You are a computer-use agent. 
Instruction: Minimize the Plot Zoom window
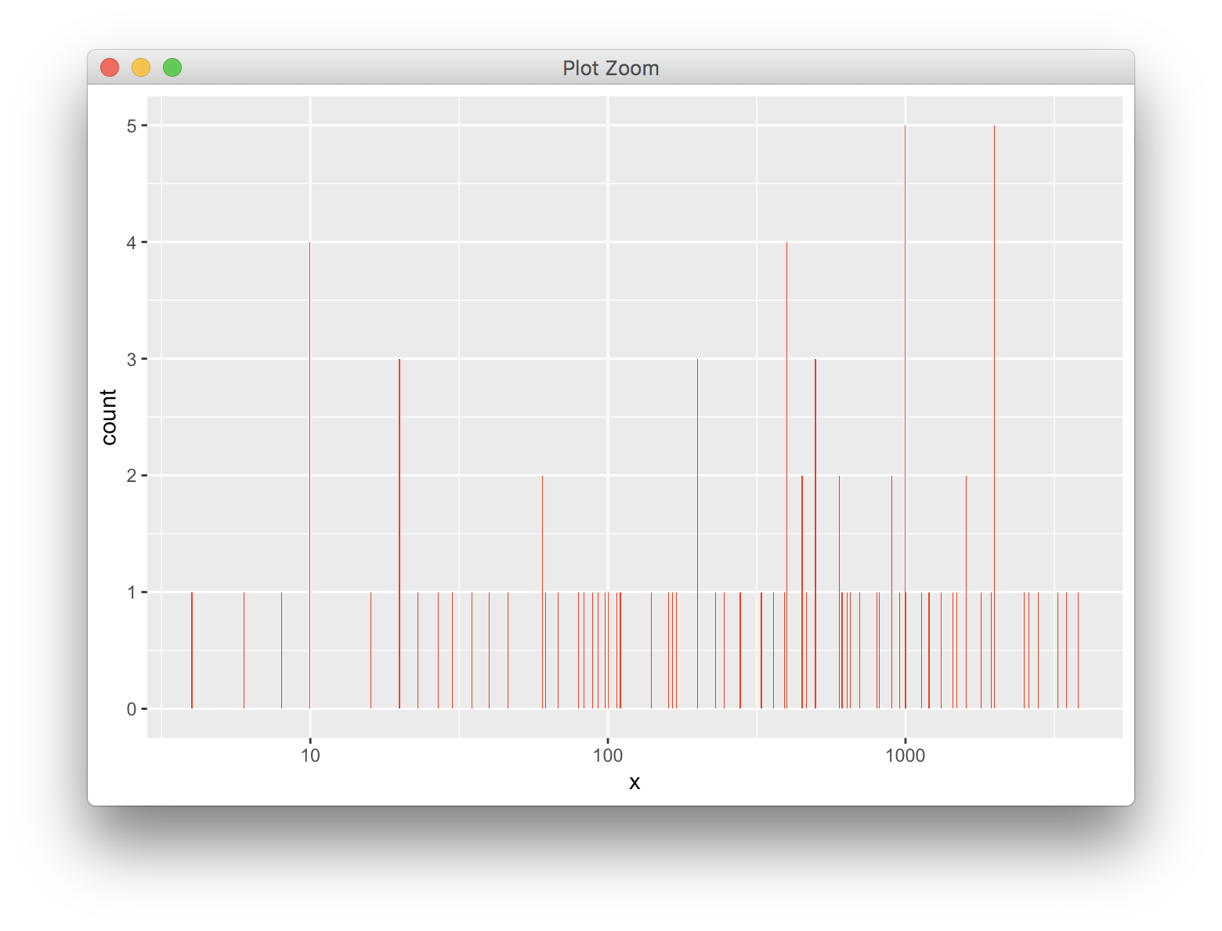(141, 67)
